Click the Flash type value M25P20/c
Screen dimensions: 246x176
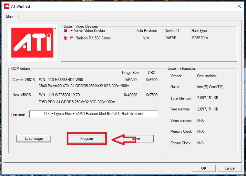(x=200, y=38)
